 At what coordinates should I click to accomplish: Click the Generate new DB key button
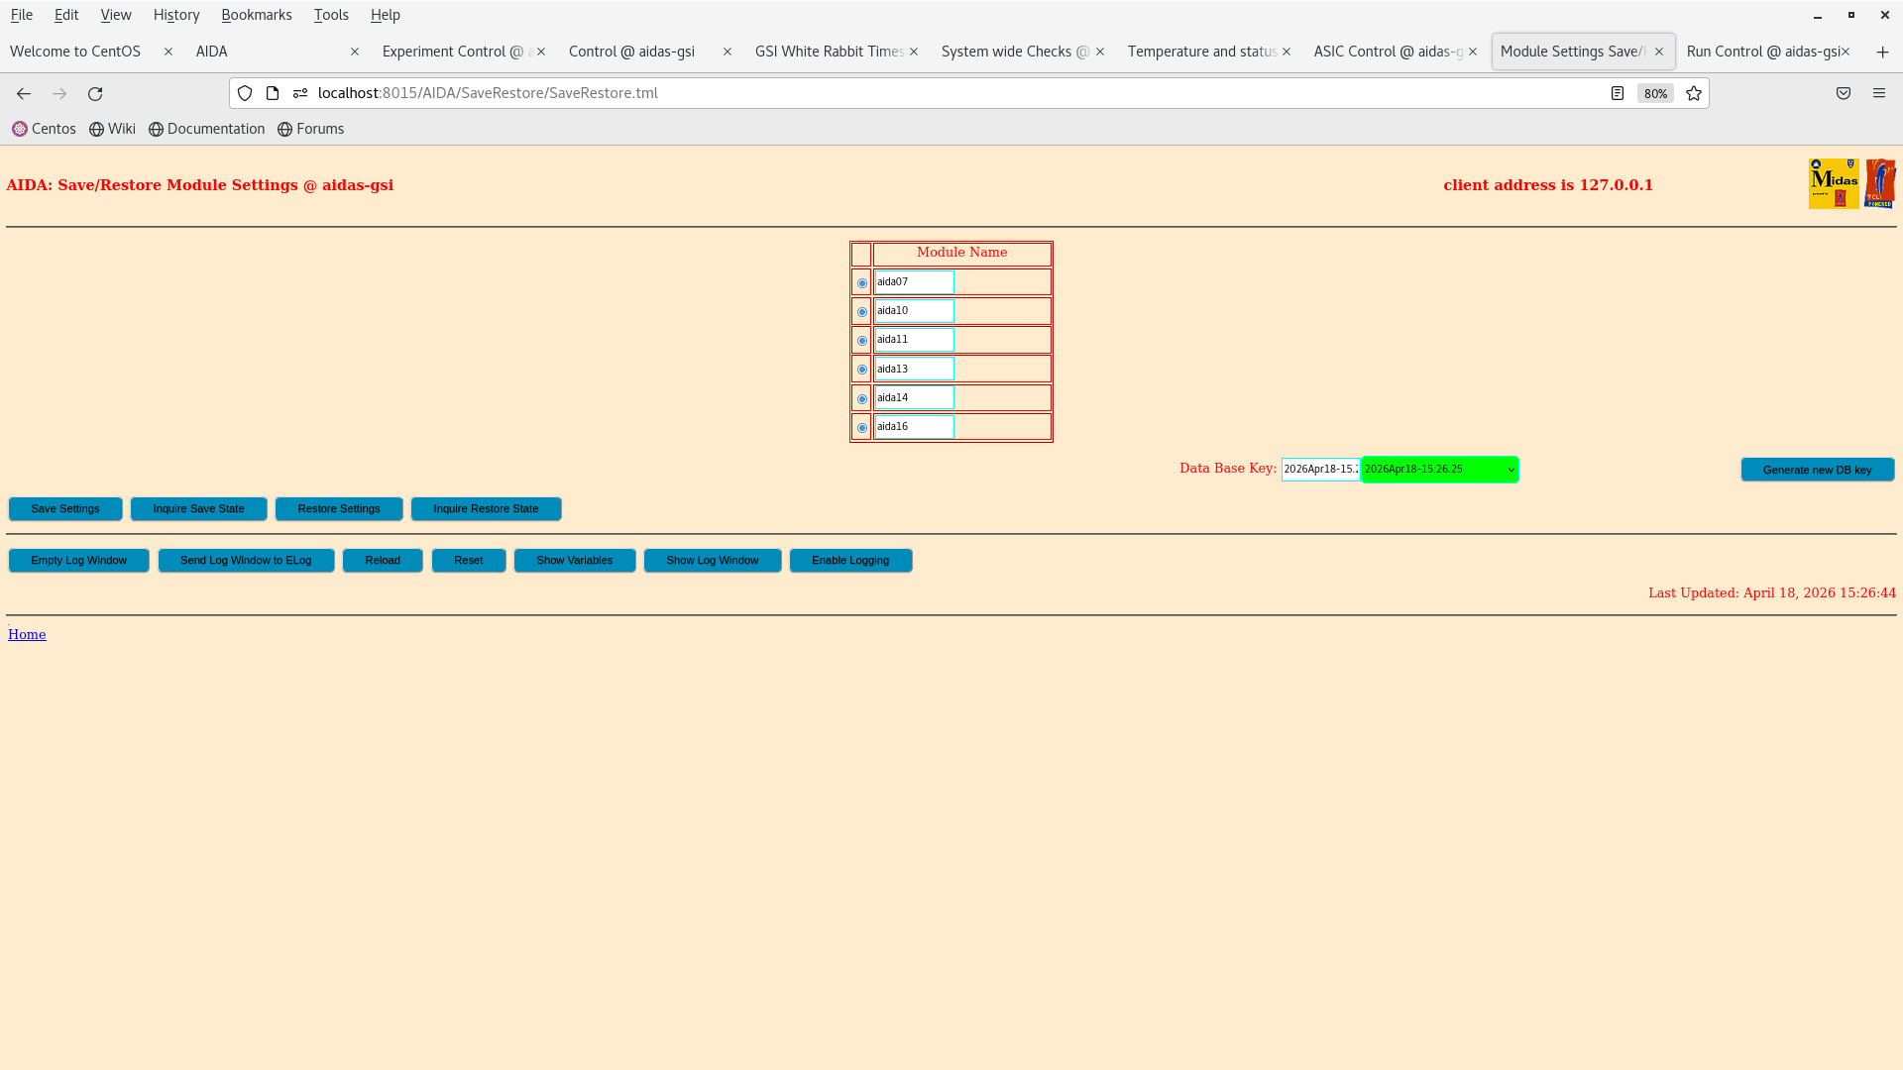click(x=1817, y=469)
